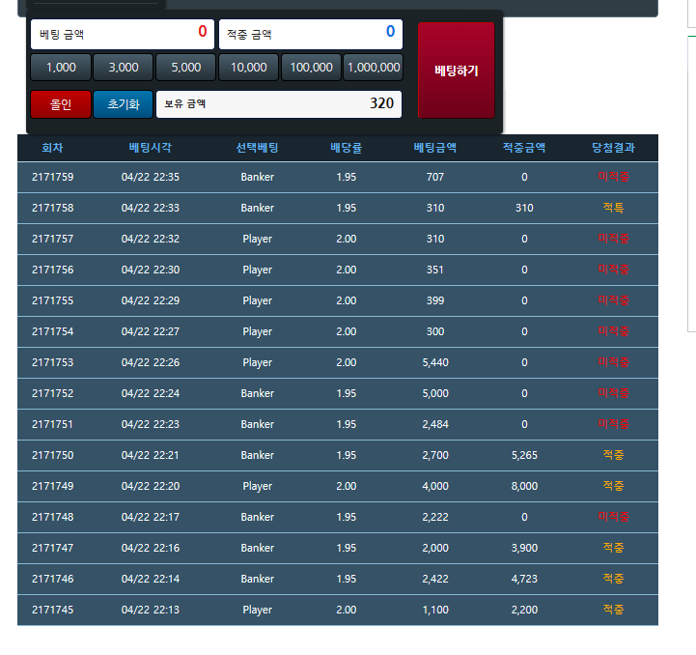Viewport: 696px width, 655px height.
Task: Click the red 올인 all-in button
Action: (x=61, y=103)
